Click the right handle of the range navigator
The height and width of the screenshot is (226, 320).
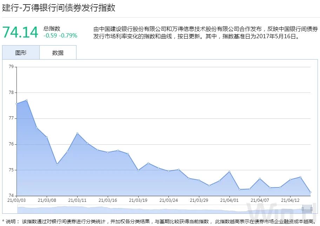click(x=311, y=209)
